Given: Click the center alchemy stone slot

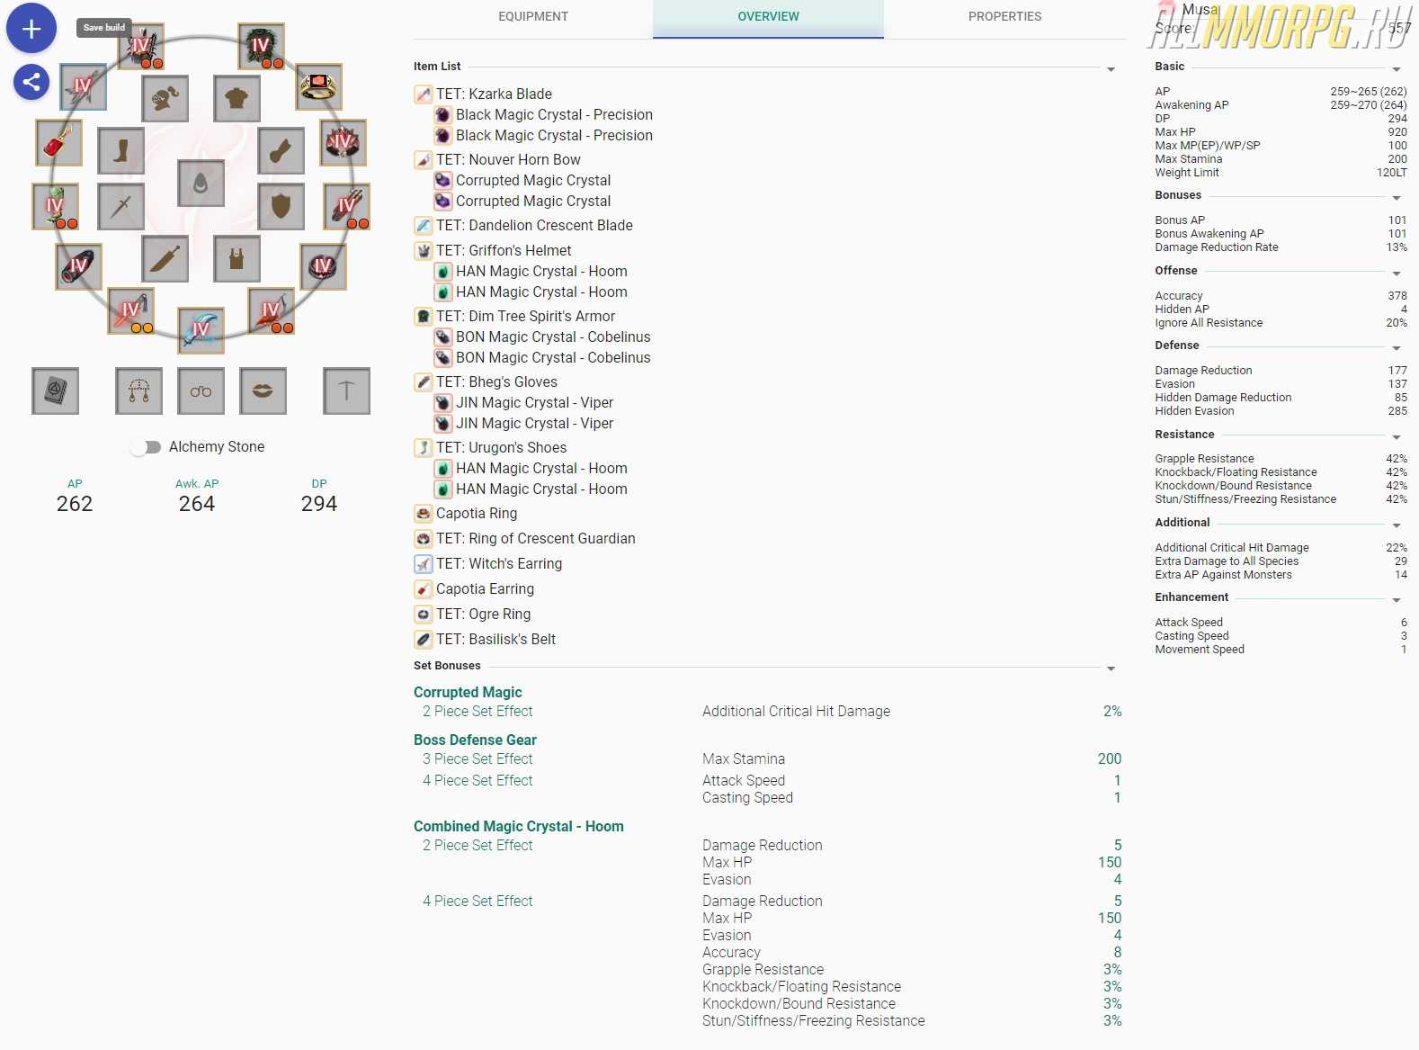Looking at the screenshot, I should click(x=201, y=184).
